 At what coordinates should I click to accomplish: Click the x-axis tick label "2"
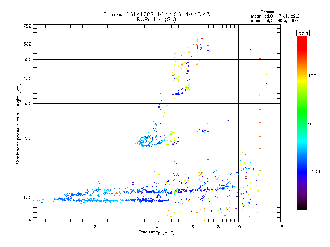95,227
